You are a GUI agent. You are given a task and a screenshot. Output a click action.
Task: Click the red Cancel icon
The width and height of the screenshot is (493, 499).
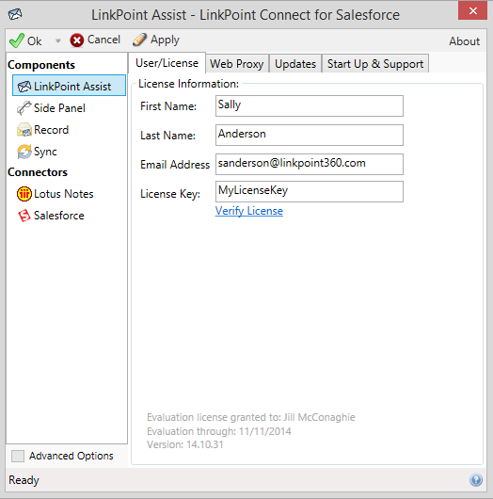[77, 40]
